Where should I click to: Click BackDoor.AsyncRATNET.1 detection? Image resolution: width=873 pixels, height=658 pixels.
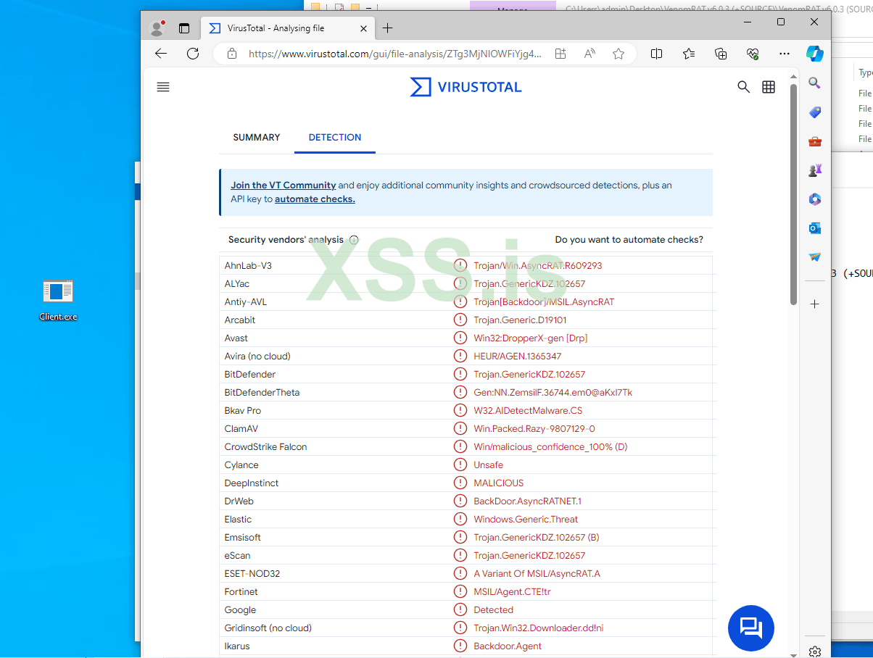click(528, 501)
